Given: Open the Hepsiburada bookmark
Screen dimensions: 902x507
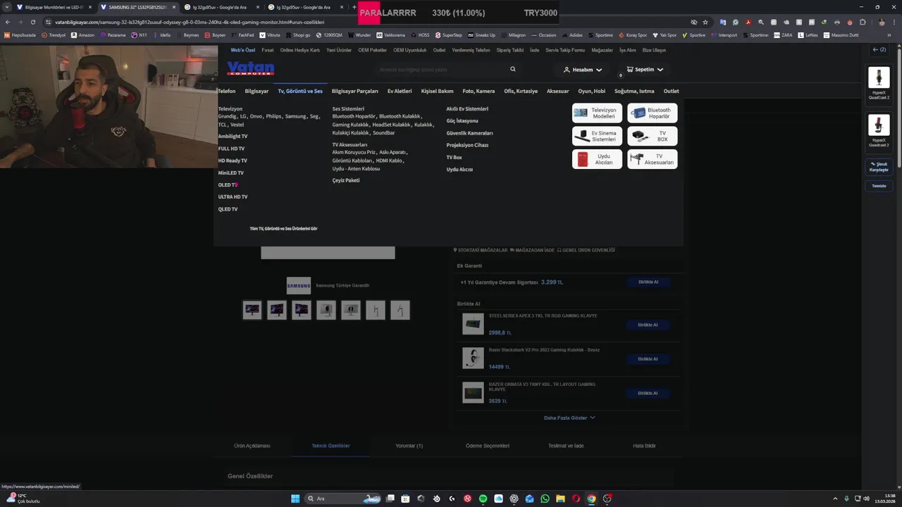Looking at the screenshot, I should (20, 35).
